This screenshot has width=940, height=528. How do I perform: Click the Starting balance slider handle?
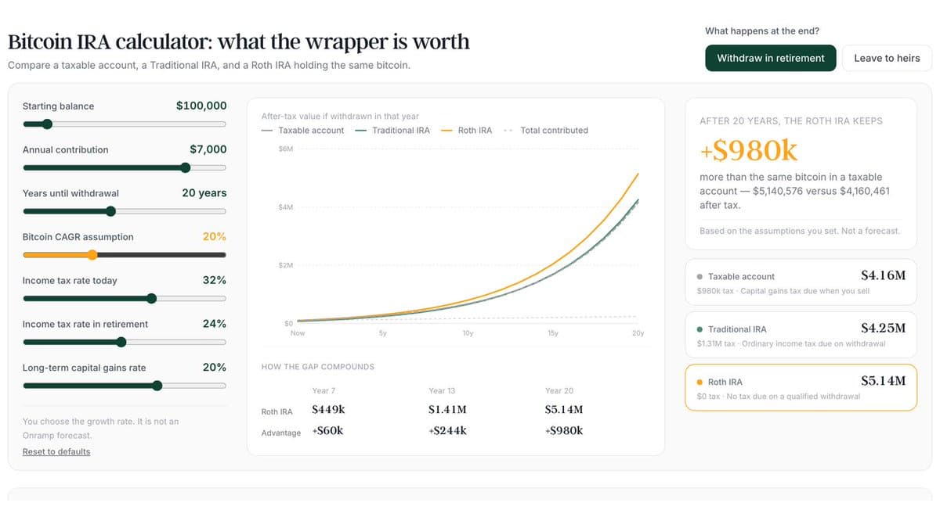pyautogui.click(x=47, y=124)
